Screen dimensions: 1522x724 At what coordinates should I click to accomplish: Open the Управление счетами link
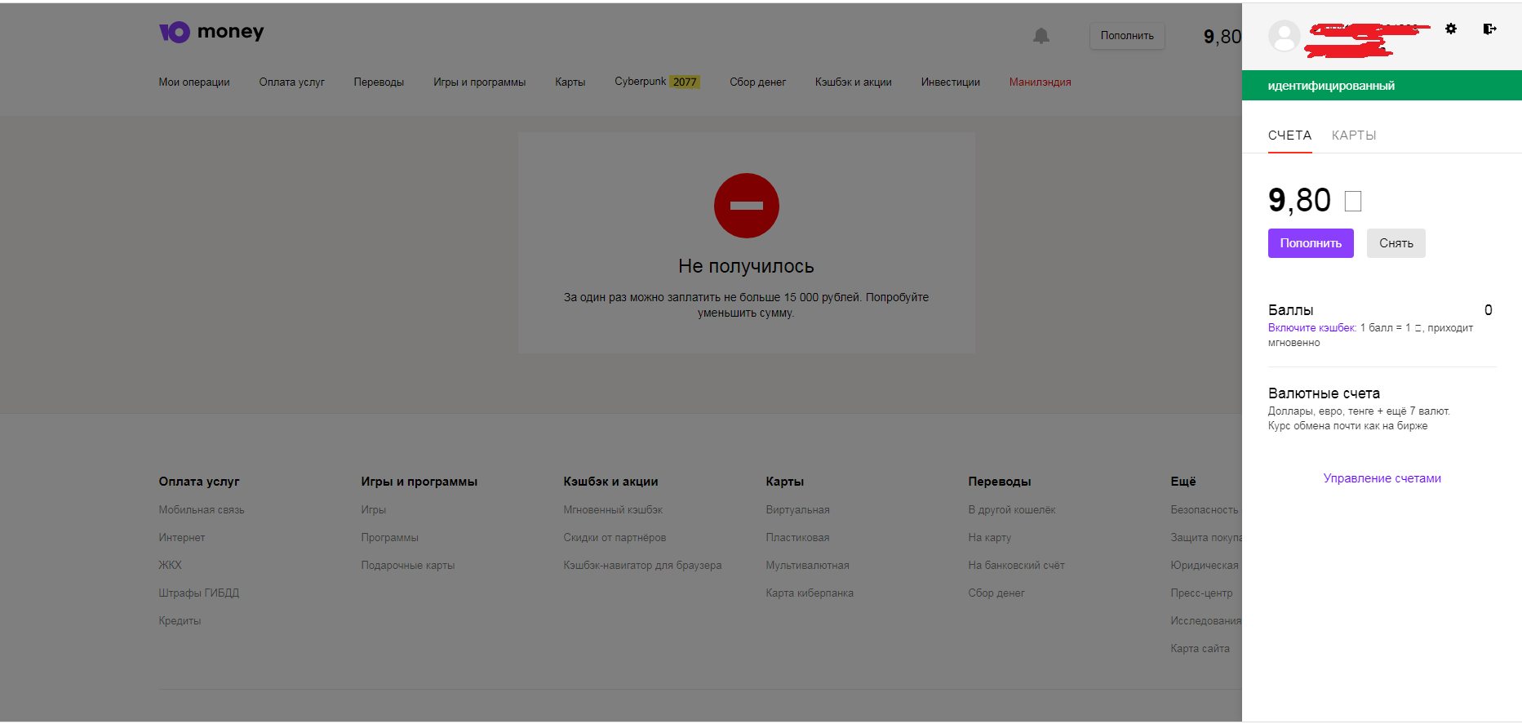pyautogui.click(x=1382, y=478)
